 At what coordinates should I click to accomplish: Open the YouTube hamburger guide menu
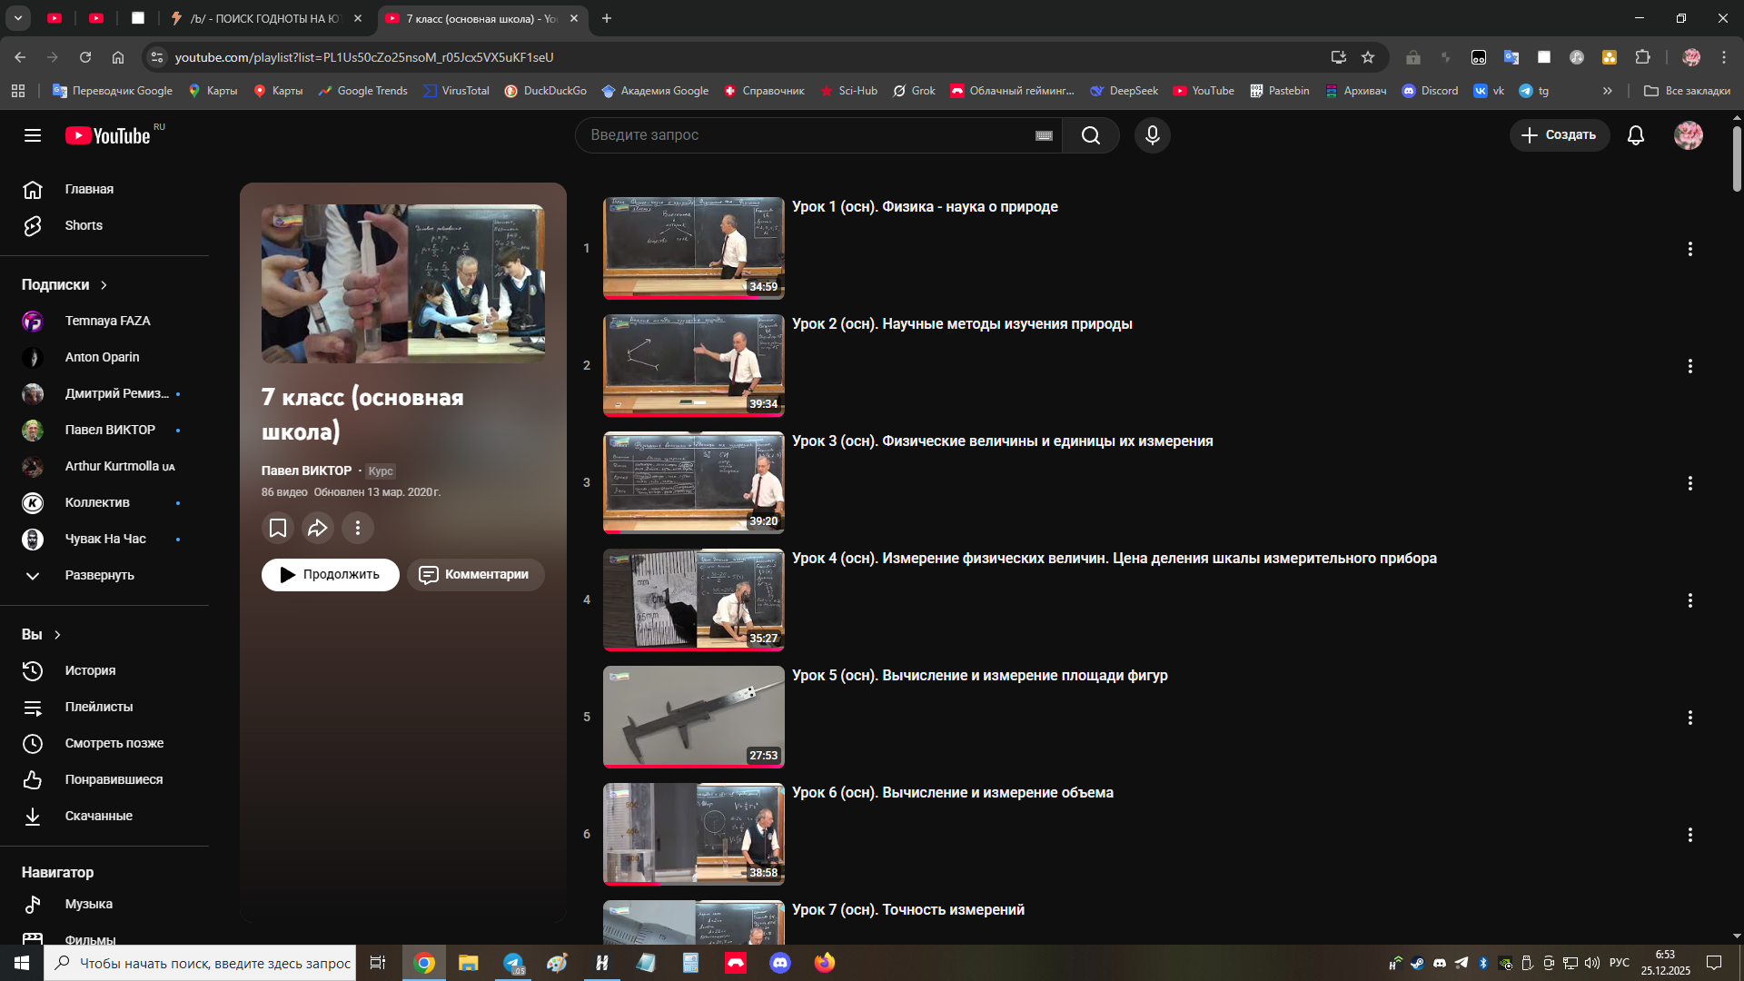tap(33, 135)
